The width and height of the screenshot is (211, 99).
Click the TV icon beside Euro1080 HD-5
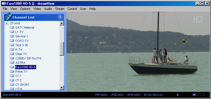pyautogui.click(x=12, y=67)
